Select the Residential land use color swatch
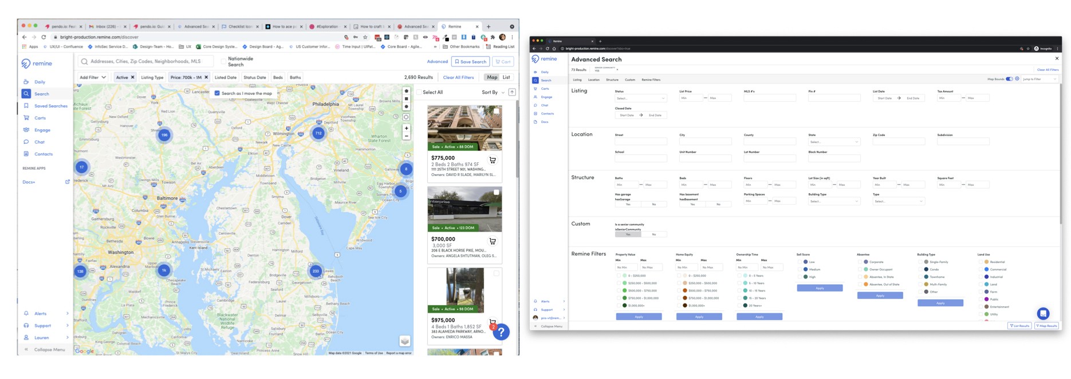The height and width of the screenshot is (379, 1071). (x=986, y=262)
